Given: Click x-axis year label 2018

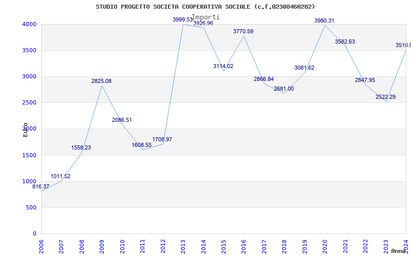Looking at the screenshot, I should pyautogui.click(x=285, y=247).
